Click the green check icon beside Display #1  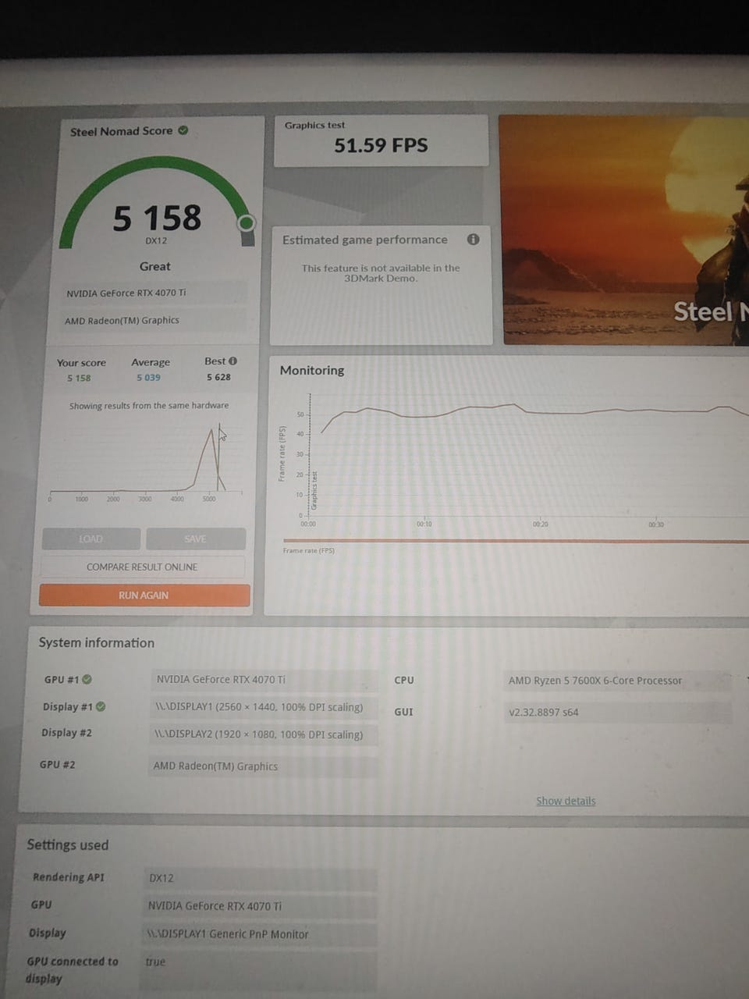pos(101,706)
